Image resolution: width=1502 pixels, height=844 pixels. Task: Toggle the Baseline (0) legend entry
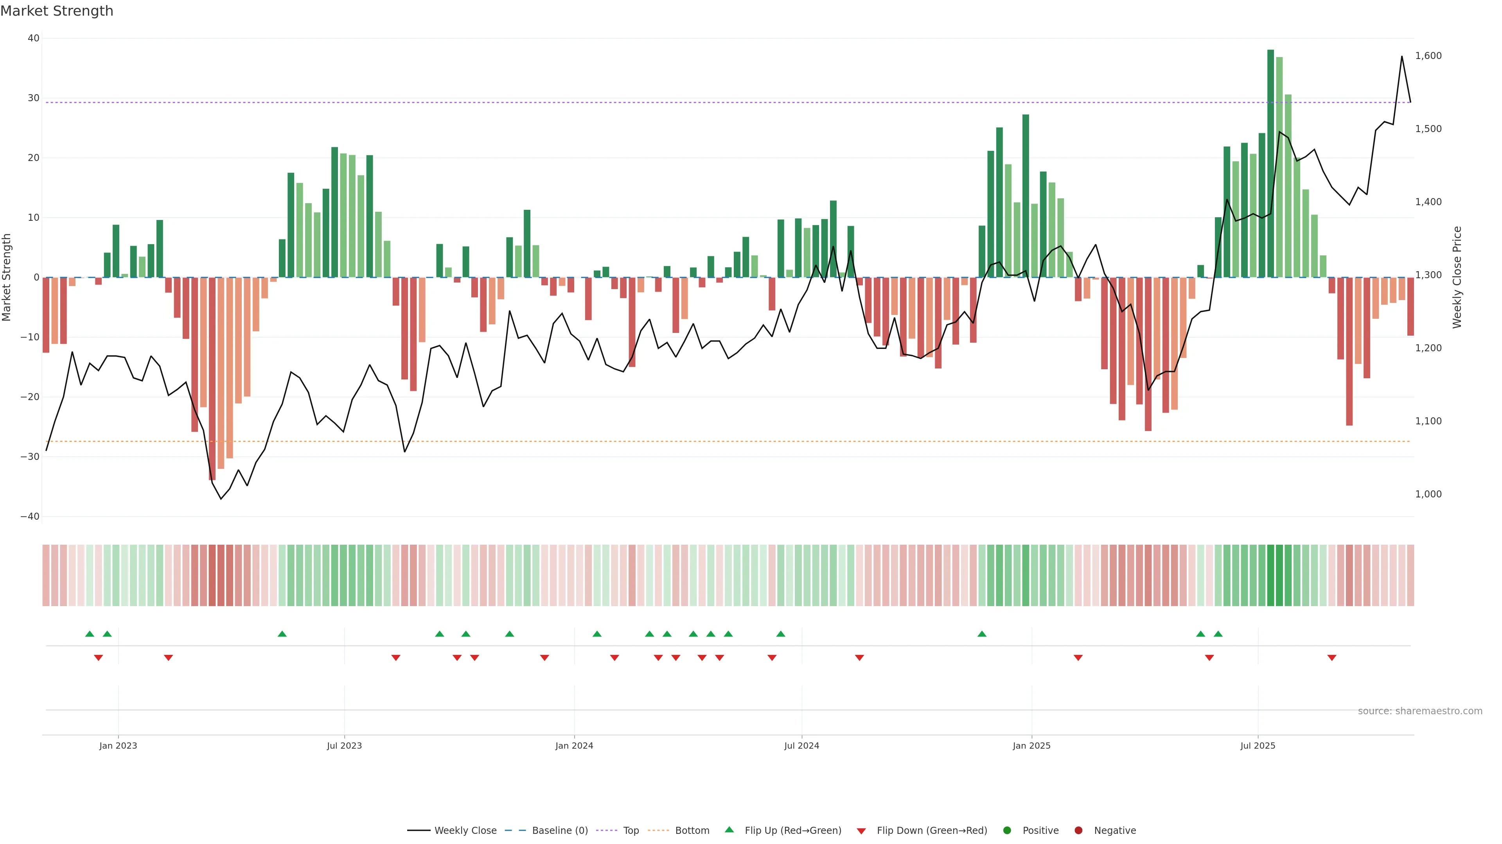tap(560, 831)
